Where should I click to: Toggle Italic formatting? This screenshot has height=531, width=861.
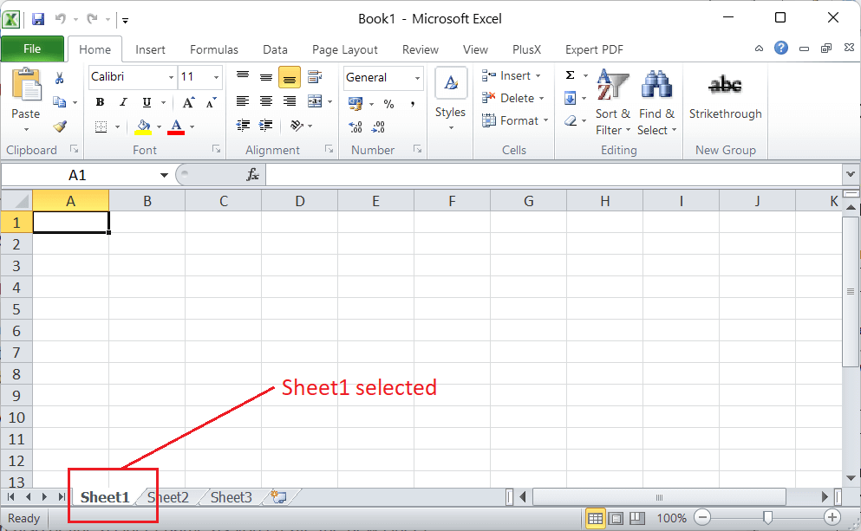click(122, 101)
